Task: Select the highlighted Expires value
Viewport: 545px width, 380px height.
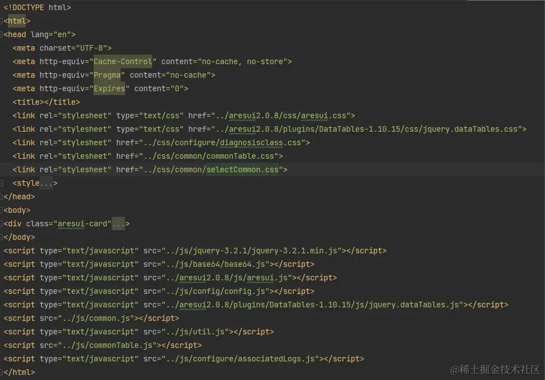Action: (109, 89)
